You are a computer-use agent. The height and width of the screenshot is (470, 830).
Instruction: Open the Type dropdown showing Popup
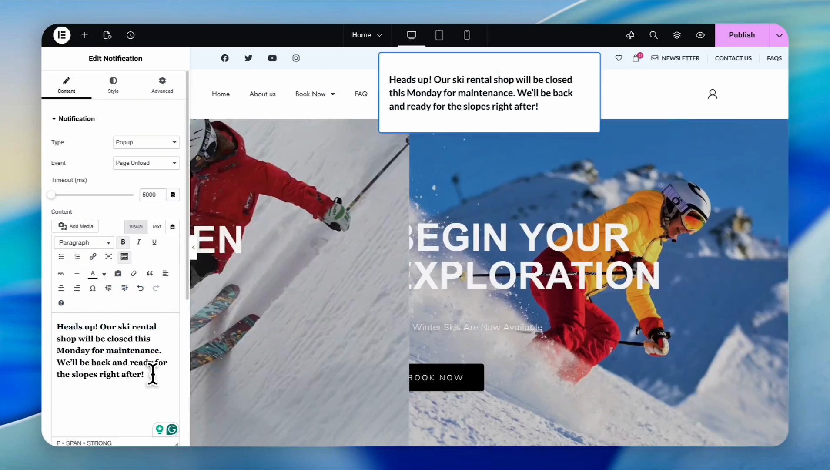[146, 142]
